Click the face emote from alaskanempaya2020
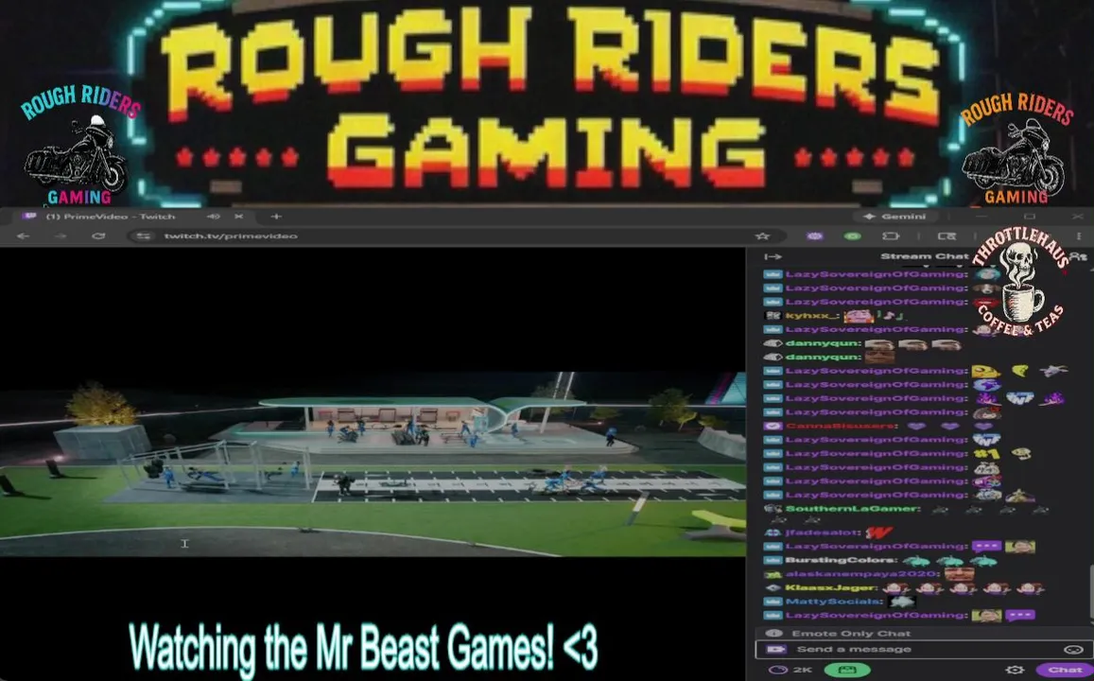Image resolution: width=1094 pixels, height=681 pixels. pos(960,574)
